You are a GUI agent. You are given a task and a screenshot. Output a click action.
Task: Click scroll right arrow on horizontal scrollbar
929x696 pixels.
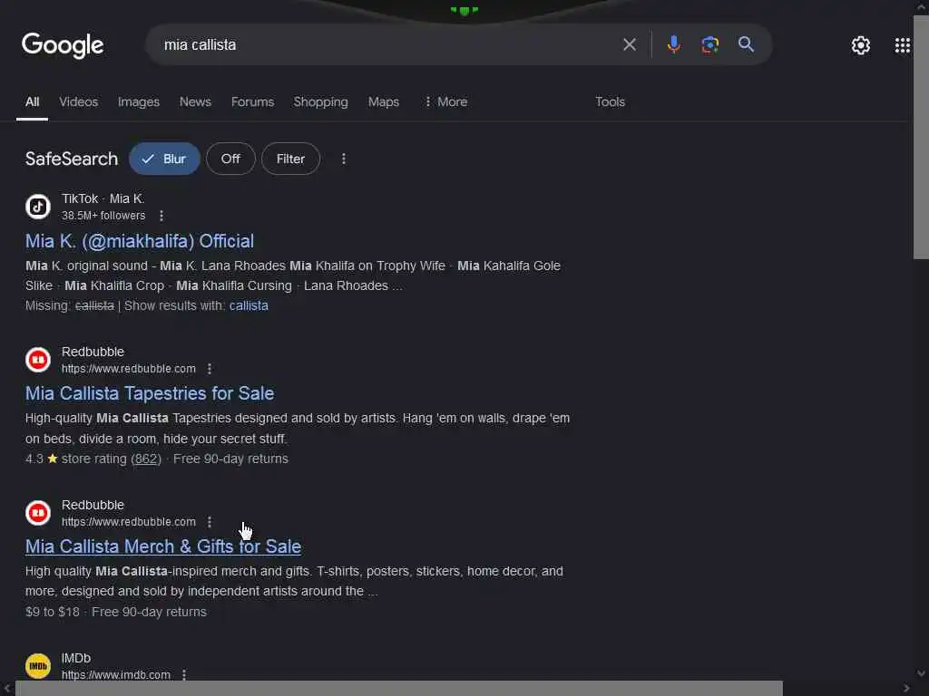coord(906,689)
